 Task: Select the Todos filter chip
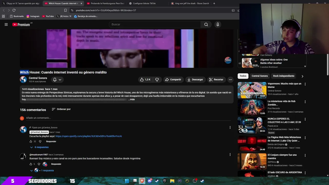point(243,76)
